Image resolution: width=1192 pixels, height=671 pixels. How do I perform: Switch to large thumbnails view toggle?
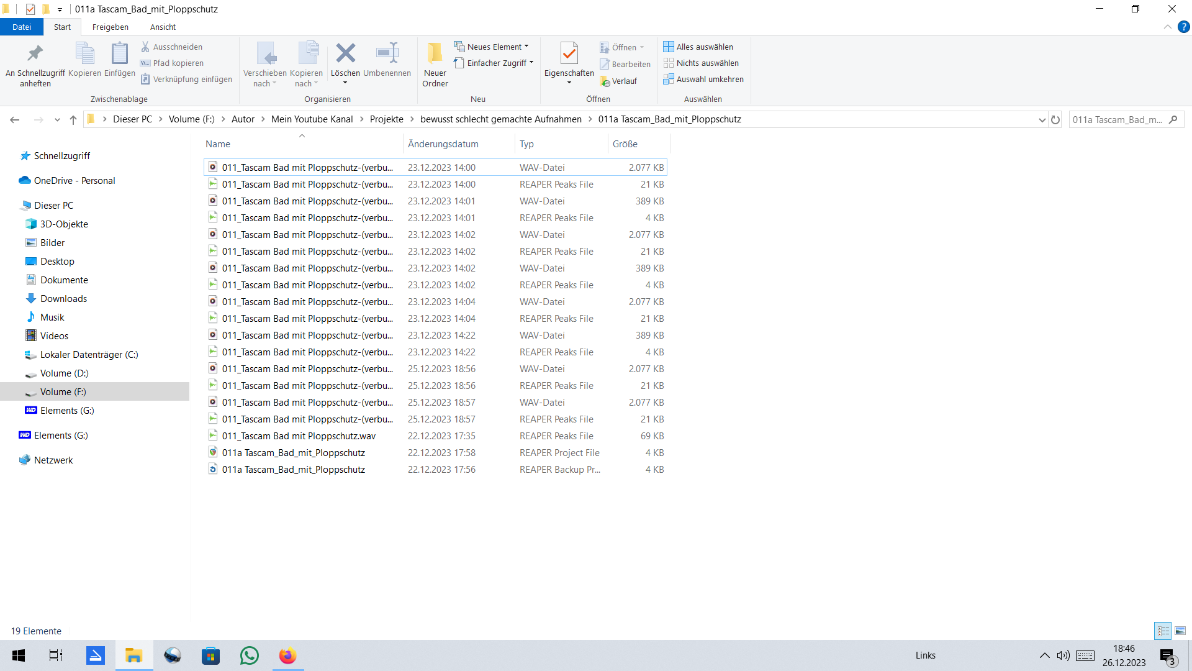click(x=1180, y=631)
